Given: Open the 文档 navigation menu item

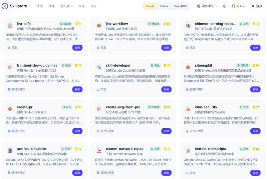Looking at the screenshot, I should [81, 6].
